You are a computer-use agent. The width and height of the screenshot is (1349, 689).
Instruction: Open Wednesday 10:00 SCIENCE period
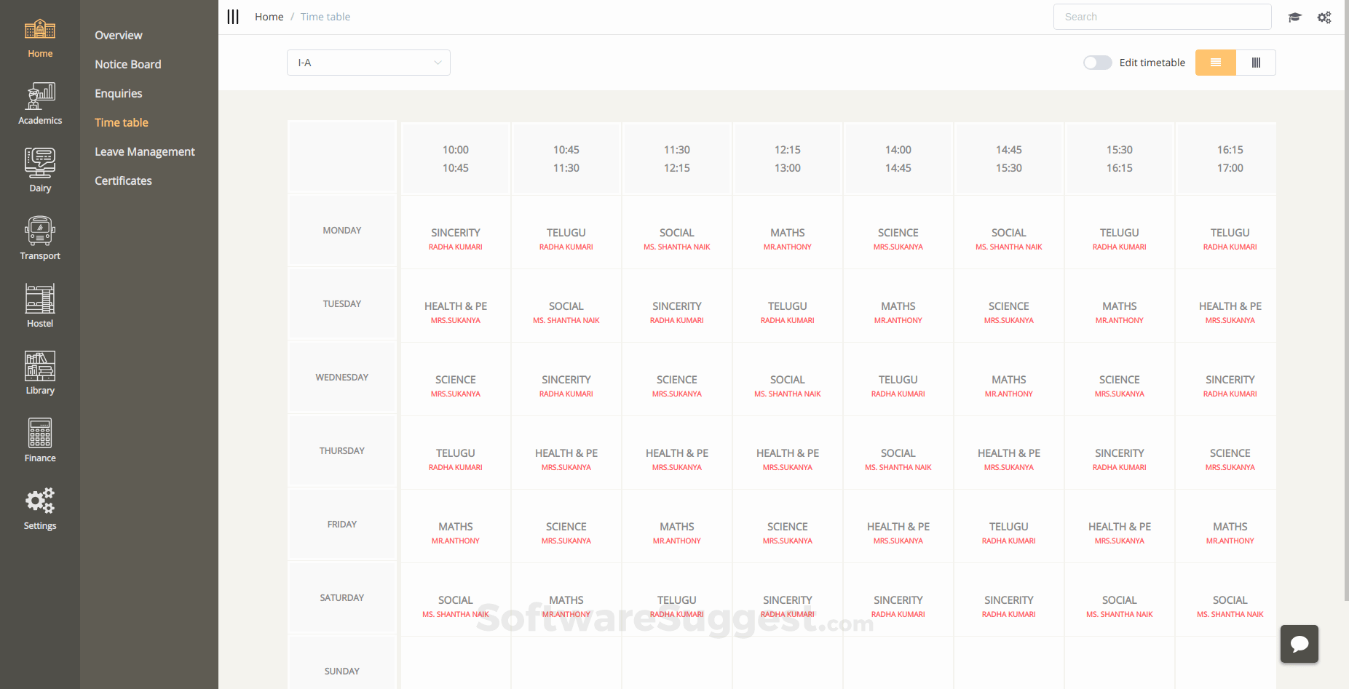456,380
